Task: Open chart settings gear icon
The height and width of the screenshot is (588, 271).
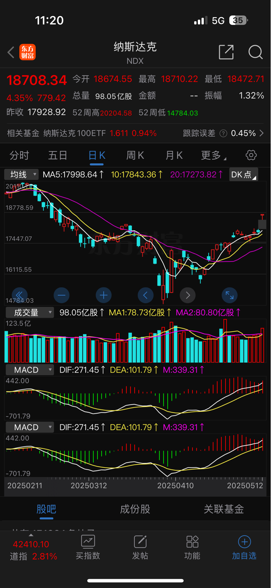Action: coord(251,155)
